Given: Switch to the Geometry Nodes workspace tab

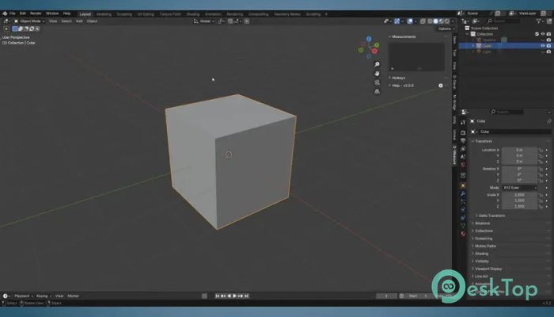Looking at the screenshot, I should click(x=287, y=14).
